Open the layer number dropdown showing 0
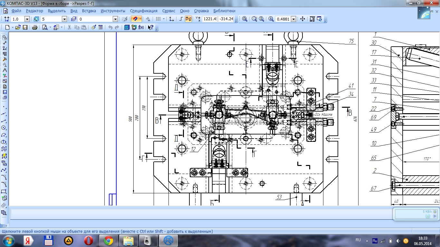The height and width of the screenshot is (247, 440). [115, 19]
